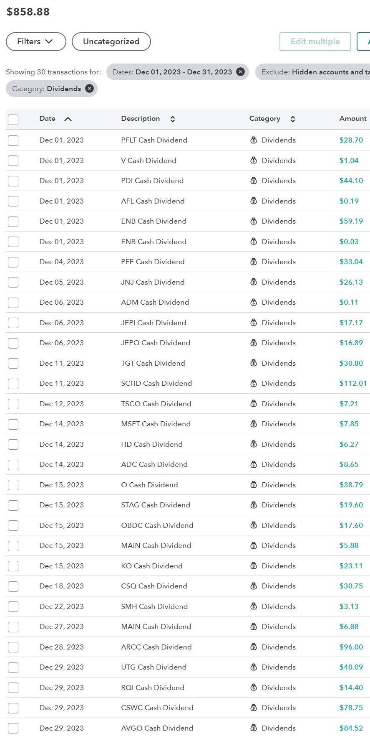Image resolution: width=370 pixels, height=736 pixels.
Task: Click the Amount column header
Action: pyautogui.click(x=353, y=119)
